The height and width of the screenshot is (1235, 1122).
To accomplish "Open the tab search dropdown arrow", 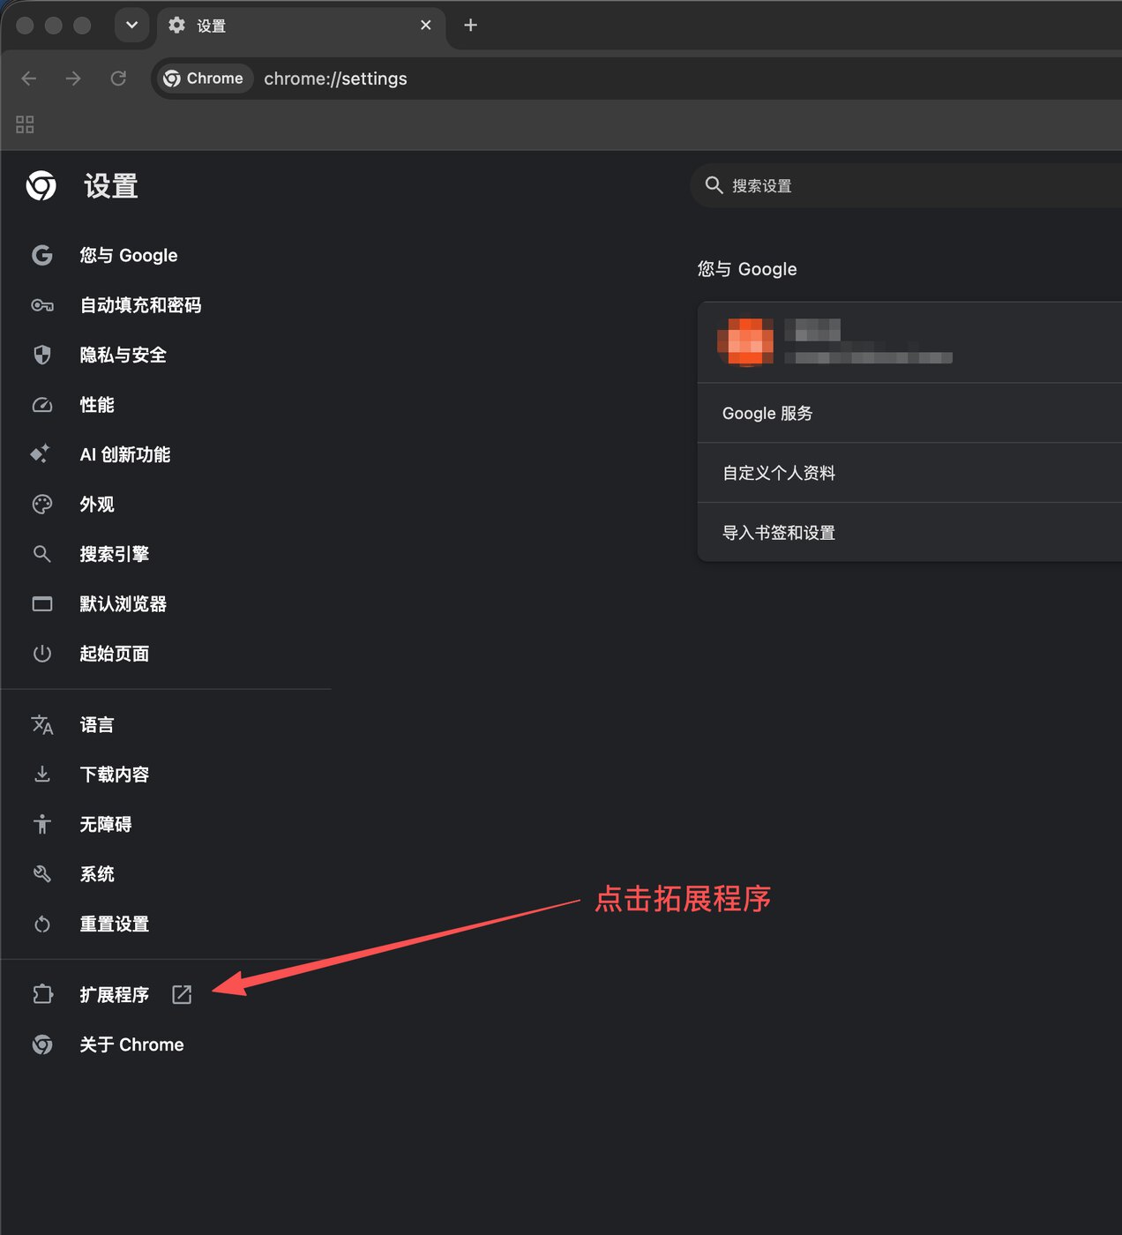I will (131, 25).
